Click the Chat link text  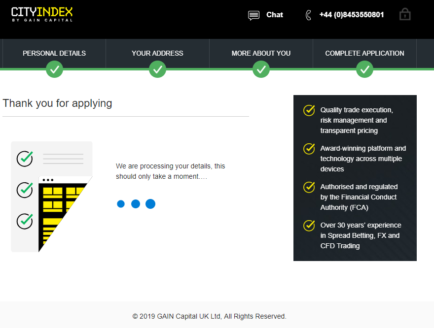tap(275, 15)
